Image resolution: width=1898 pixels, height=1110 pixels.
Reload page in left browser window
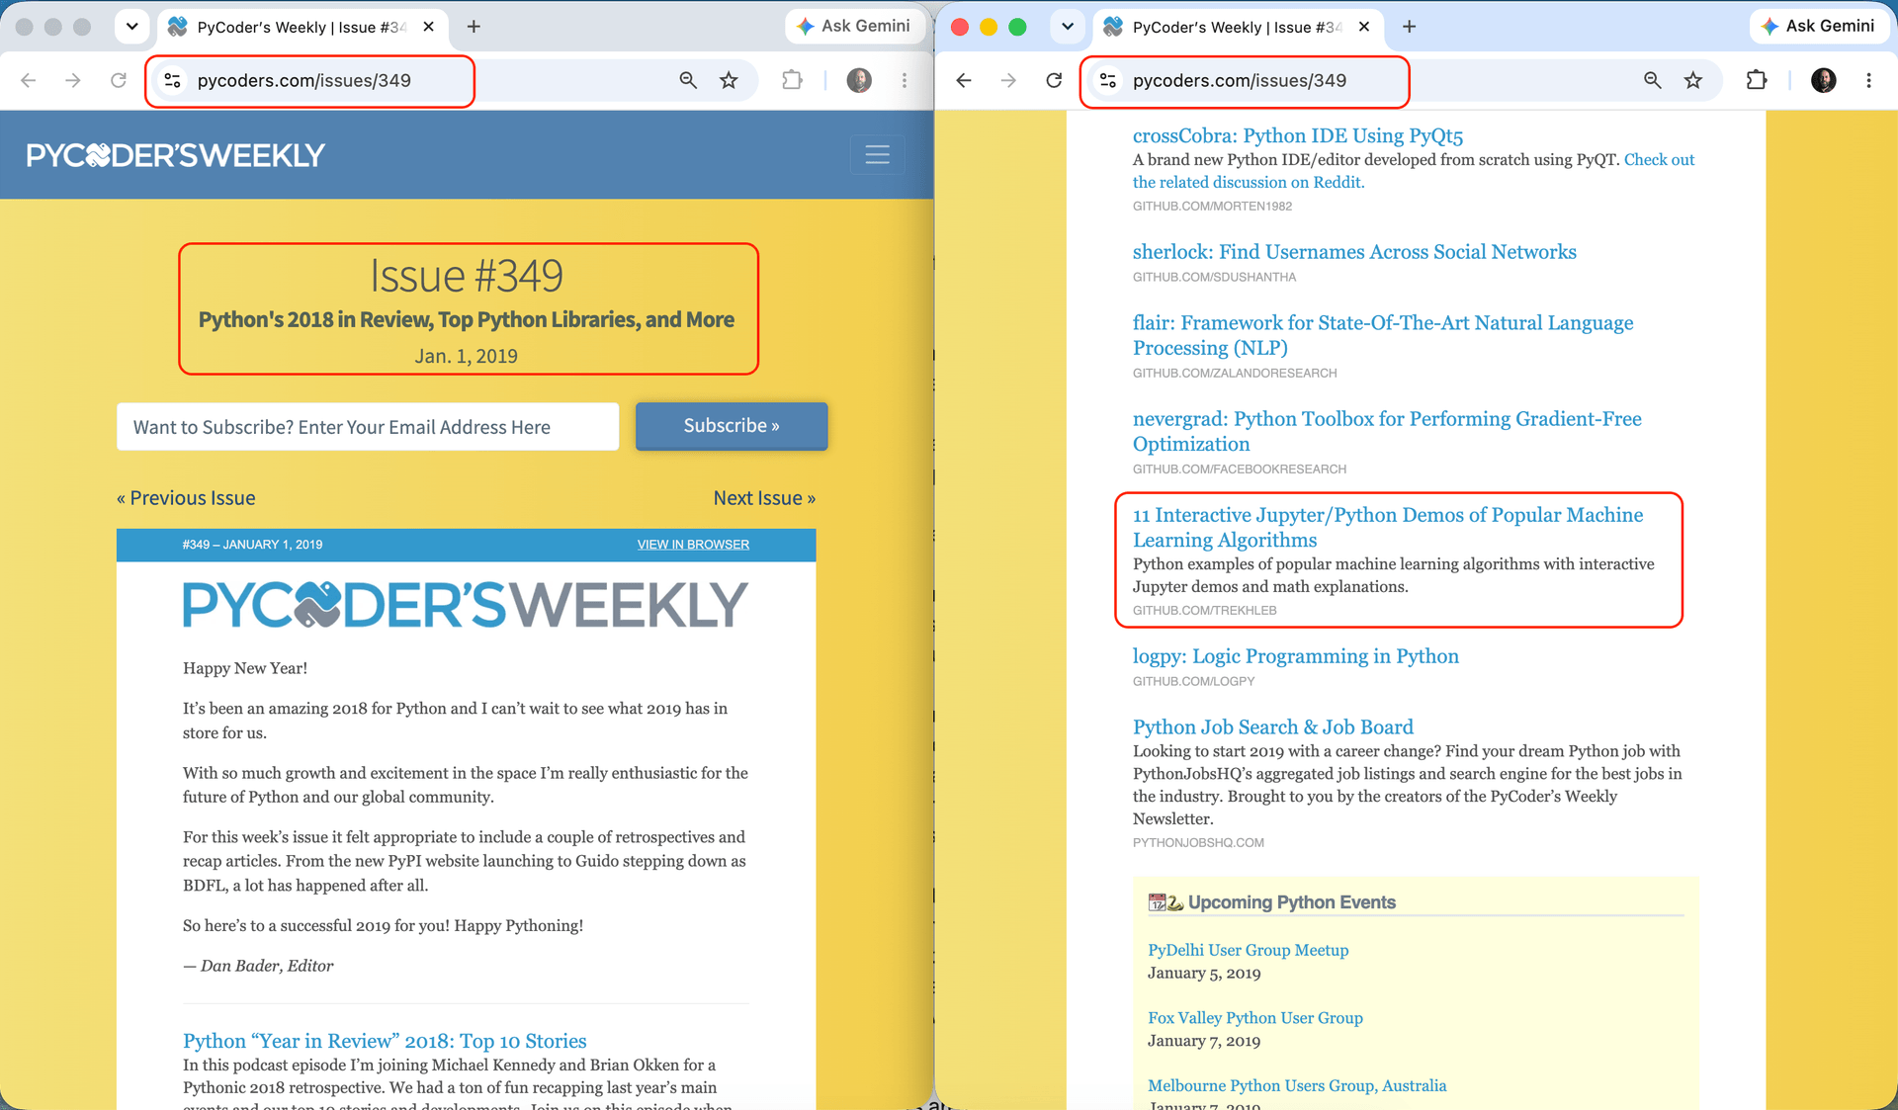tap(119, 80)
